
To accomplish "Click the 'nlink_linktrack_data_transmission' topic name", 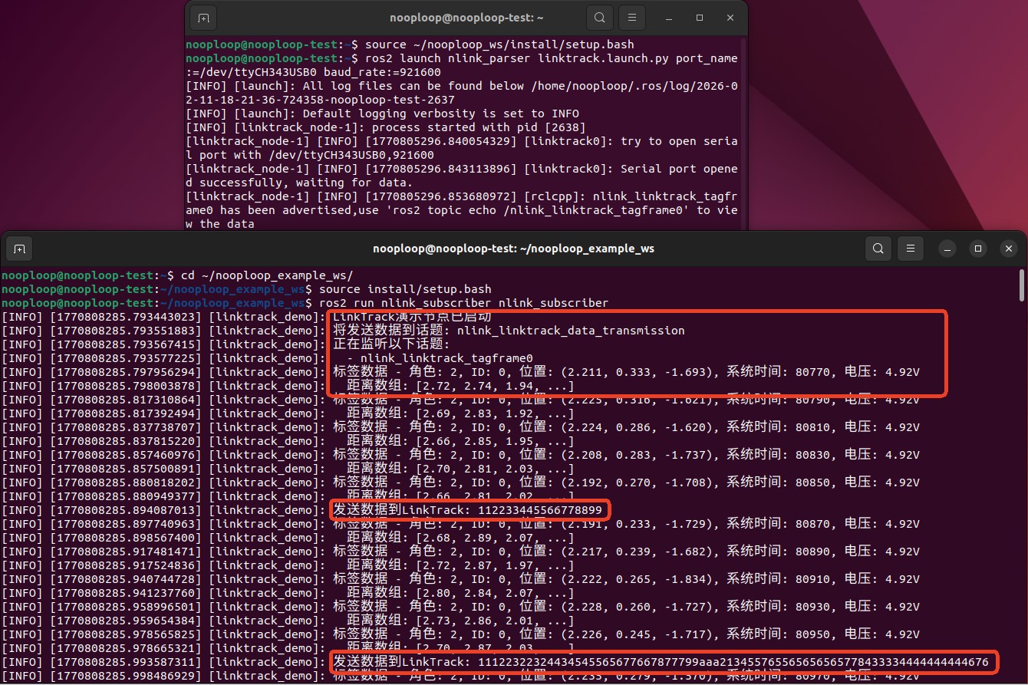I will tap(570, 331).
